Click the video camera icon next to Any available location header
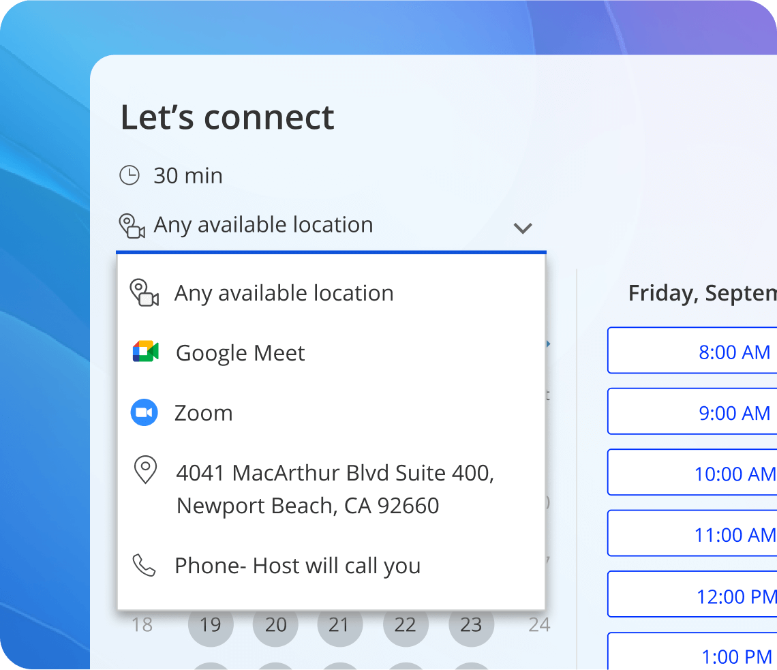The width and height of the screenshot is (777, 670). click(132, 225)
